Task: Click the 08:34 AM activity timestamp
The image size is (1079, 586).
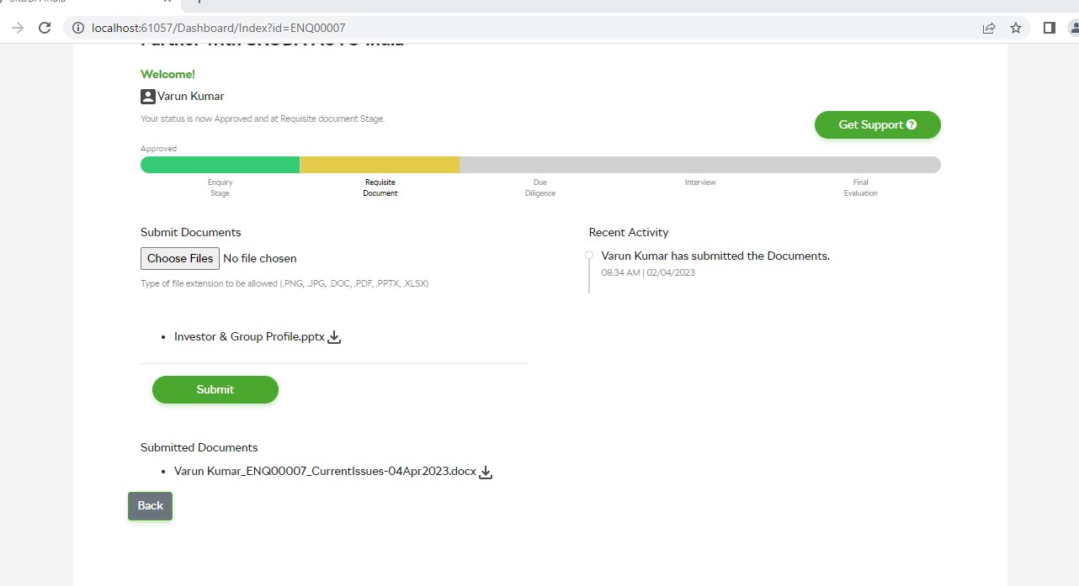Action: click(648, 272)
